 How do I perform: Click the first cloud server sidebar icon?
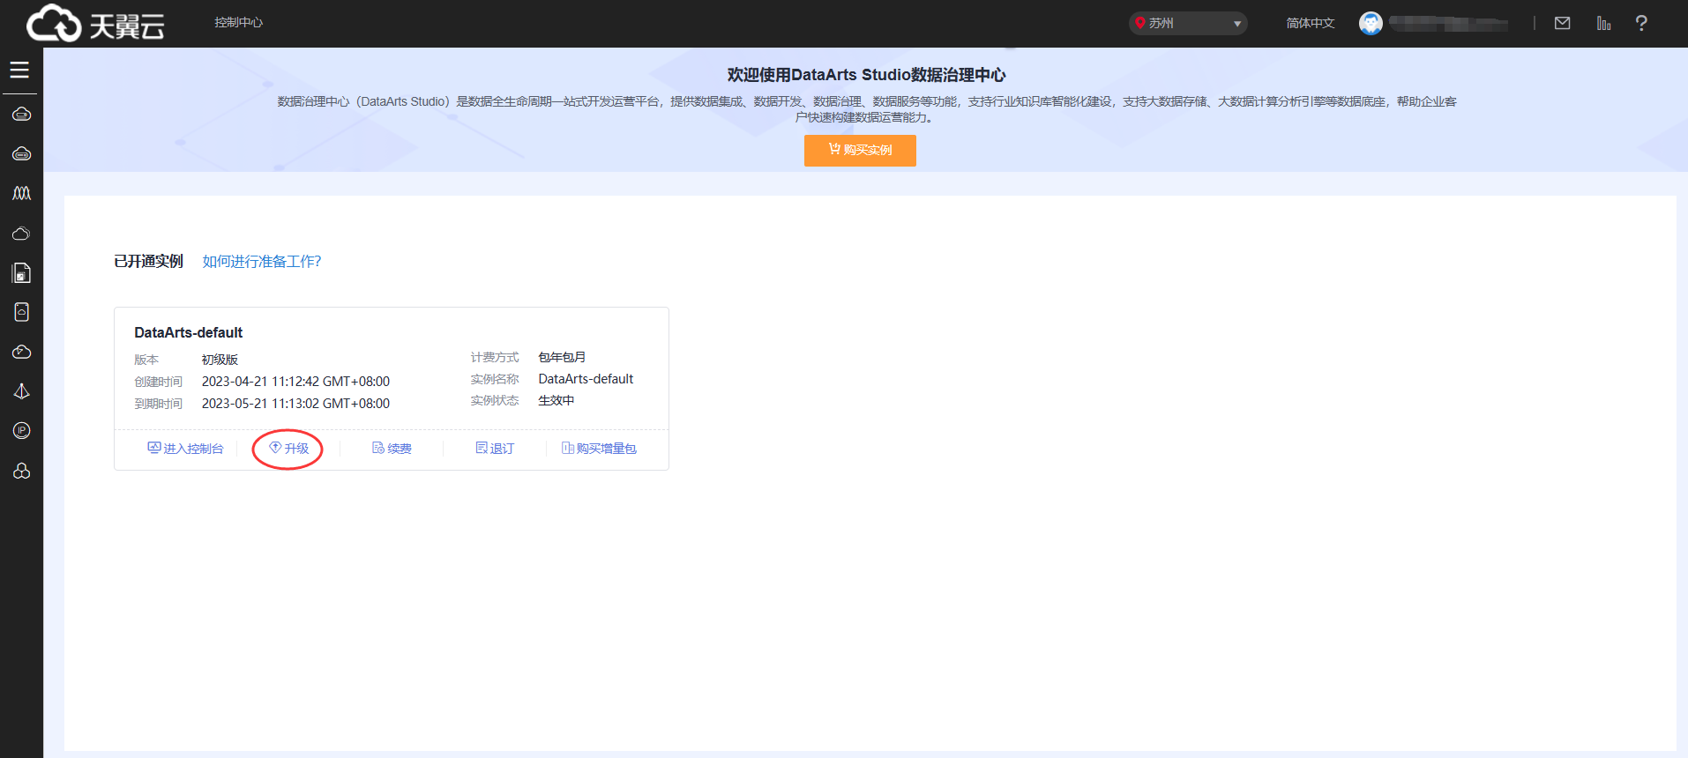[21, 114]
